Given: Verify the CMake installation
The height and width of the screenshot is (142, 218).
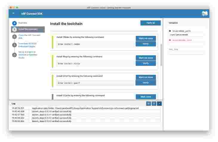Looking at the screenshot, I should 146,44.
